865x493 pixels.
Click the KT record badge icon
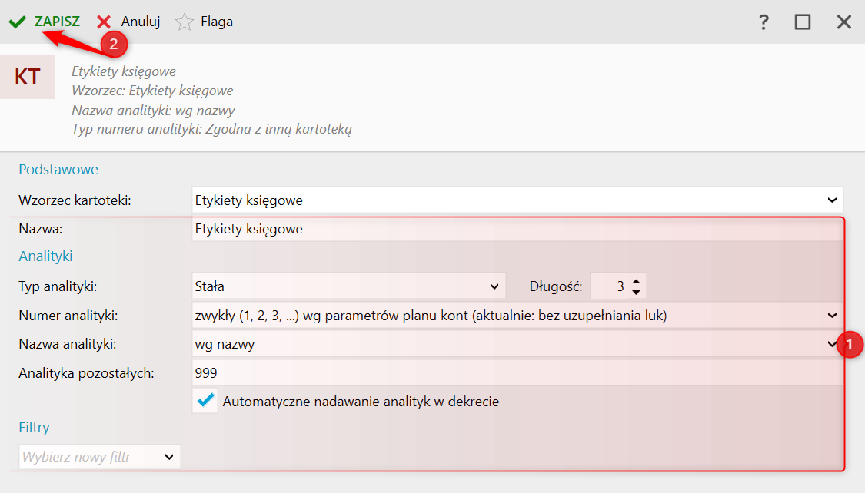point(28,77)
